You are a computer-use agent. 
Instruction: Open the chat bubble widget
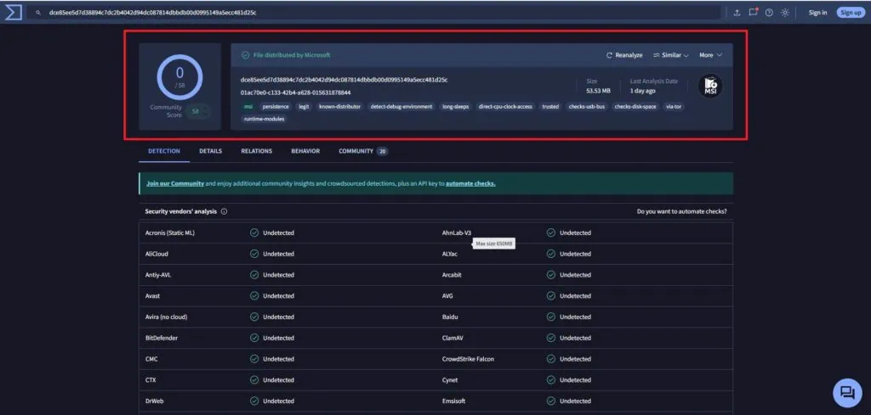coord(847,393)
